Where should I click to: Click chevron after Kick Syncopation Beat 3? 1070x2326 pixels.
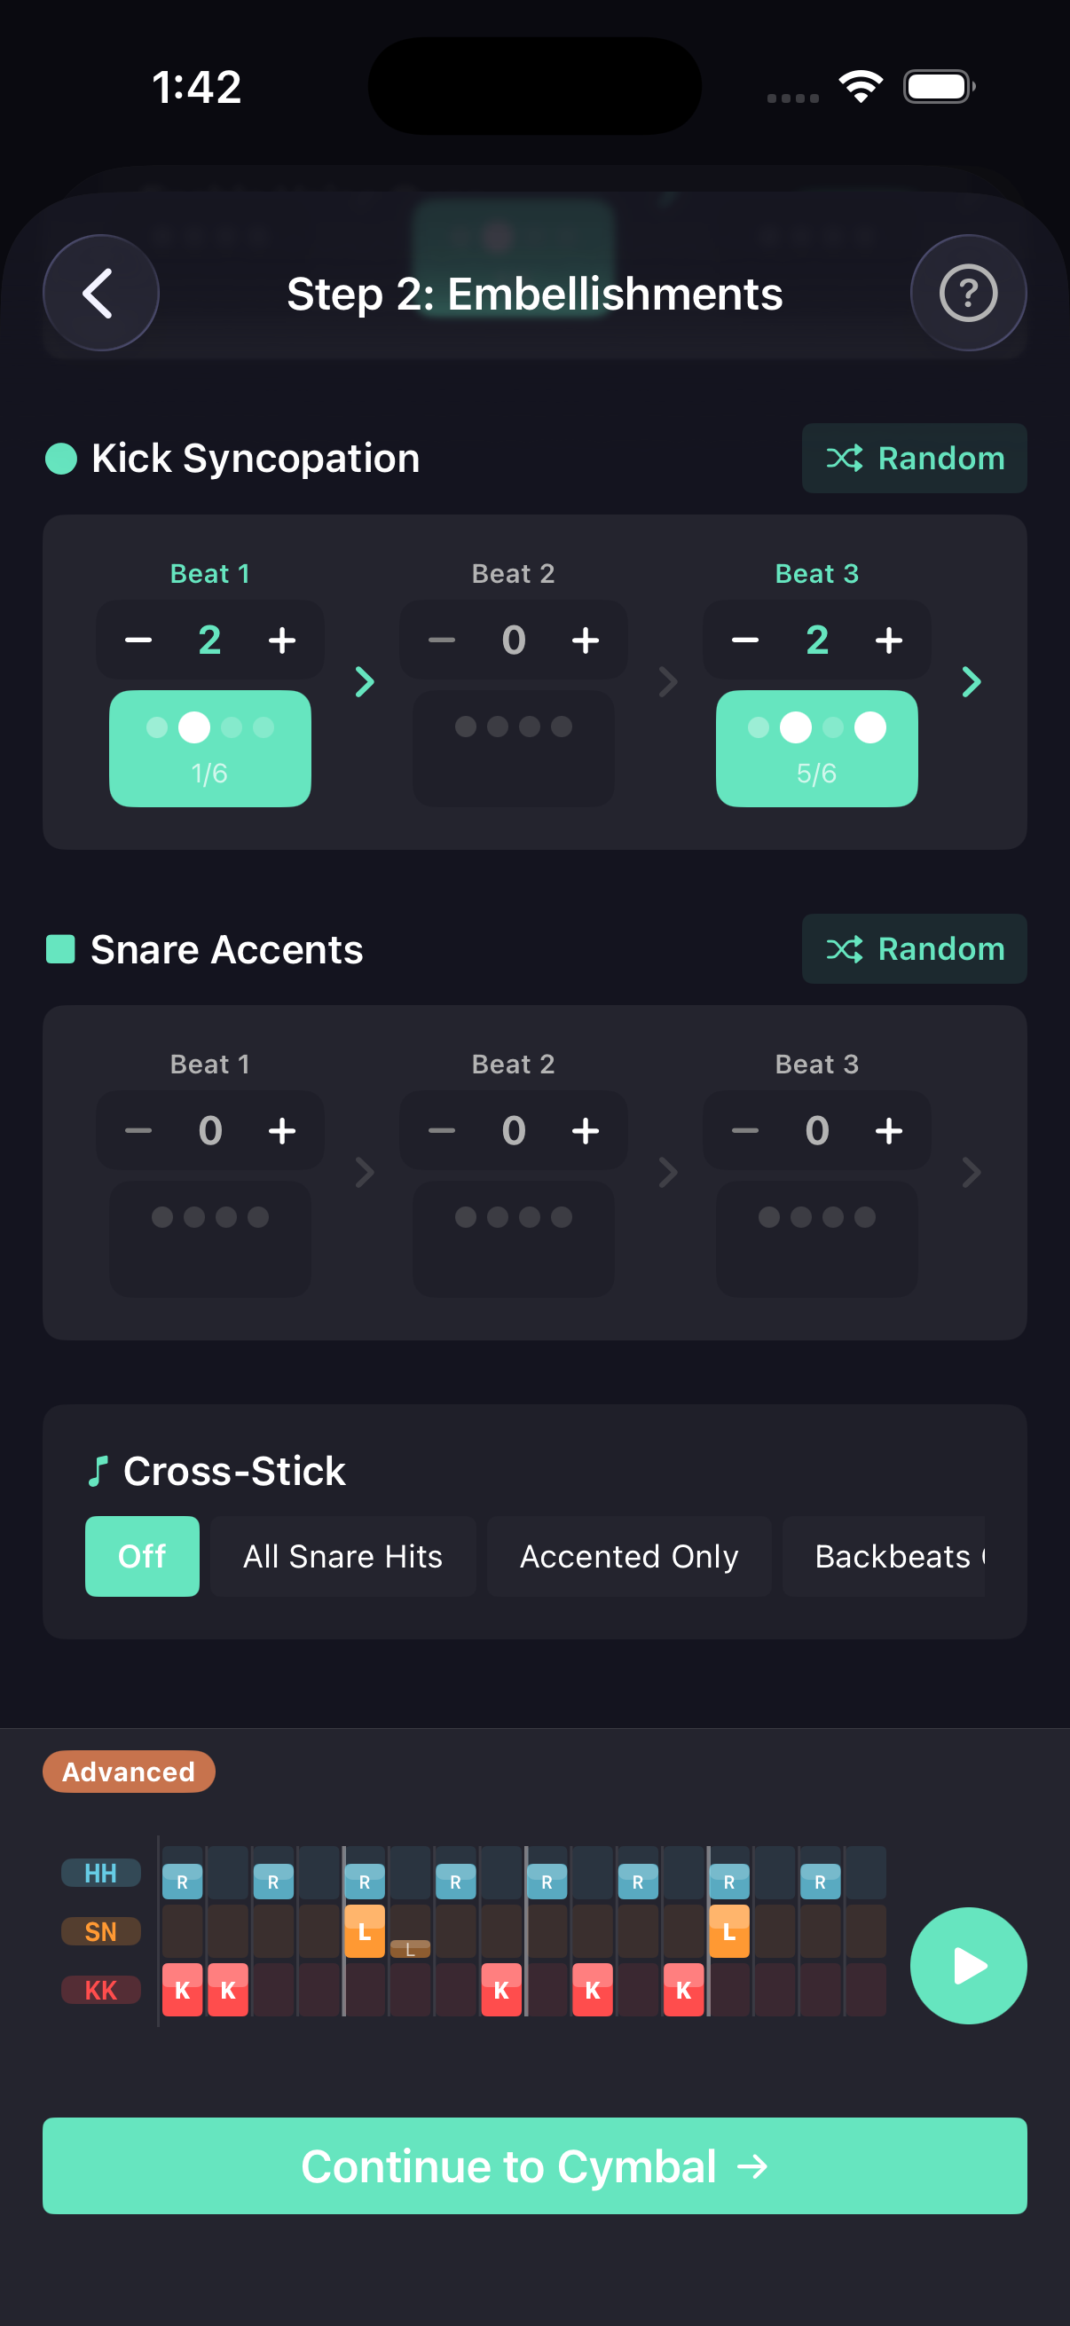[971, 681]
